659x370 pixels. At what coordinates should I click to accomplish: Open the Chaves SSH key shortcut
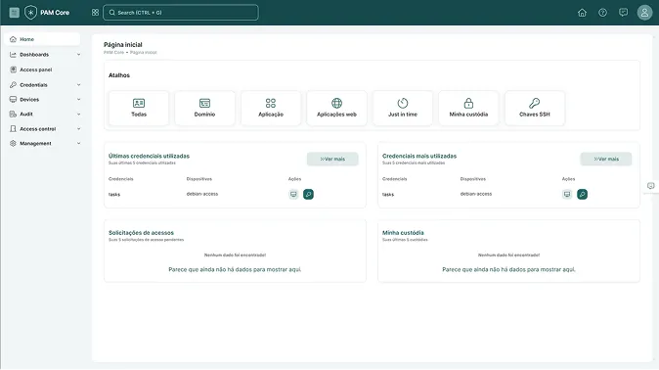[x=535, y=109]
